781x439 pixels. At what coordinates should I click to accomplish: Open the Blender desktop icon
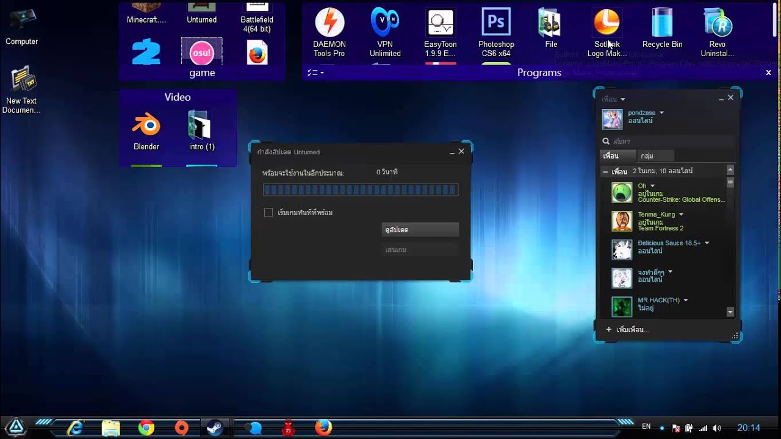[x=146, y=131]
